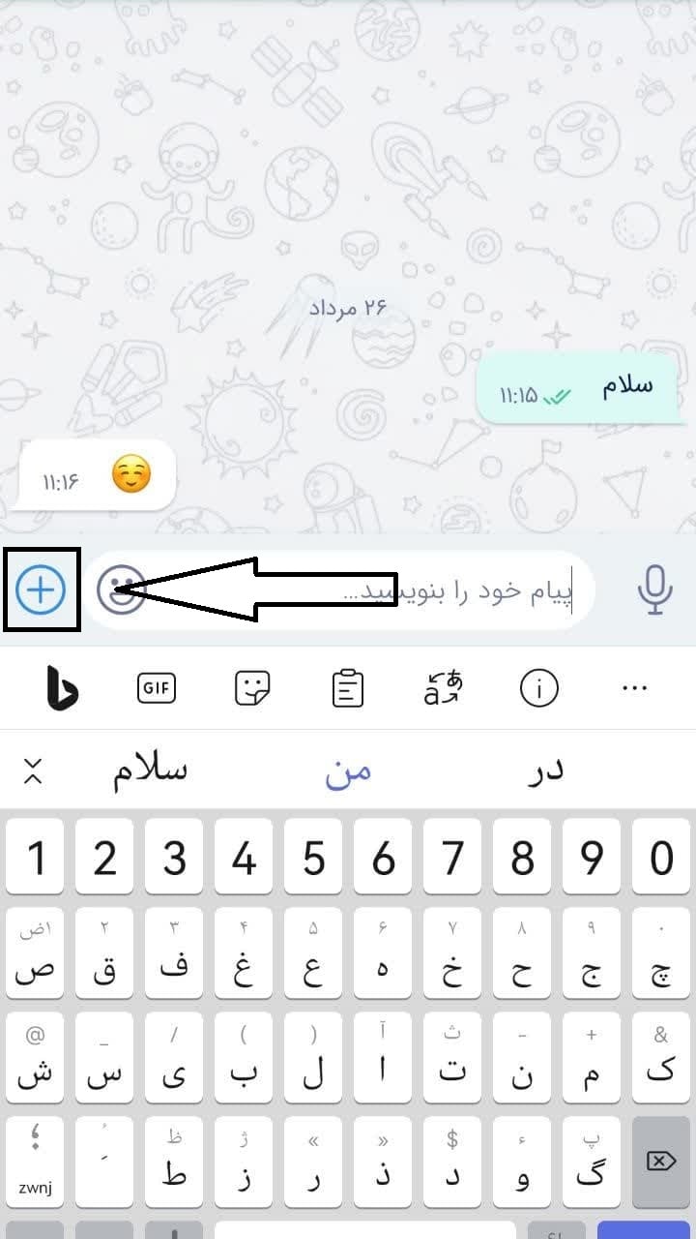Choose the highlighted suggestion من
This screenshot has width=696, height=1239.
[x=348, y=771]
